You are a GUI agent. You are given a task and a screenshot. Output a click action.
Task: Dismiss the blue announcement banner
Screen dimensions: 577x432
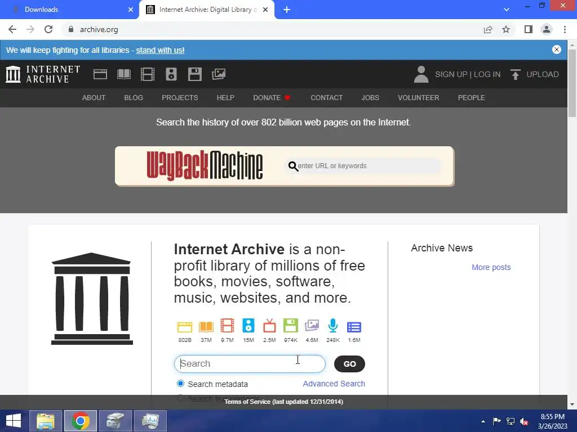tap(556, 49)
